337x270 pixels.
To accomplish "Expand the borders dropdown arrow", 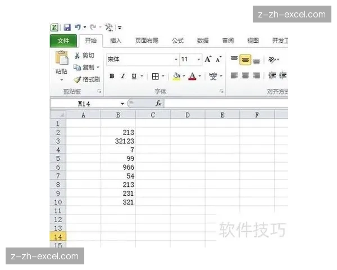I will point(163,76).
